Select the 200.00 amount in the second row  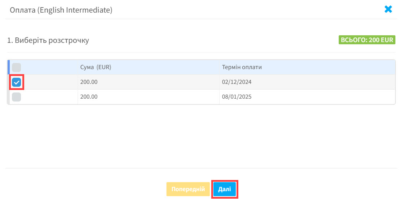tap(89, 96)
